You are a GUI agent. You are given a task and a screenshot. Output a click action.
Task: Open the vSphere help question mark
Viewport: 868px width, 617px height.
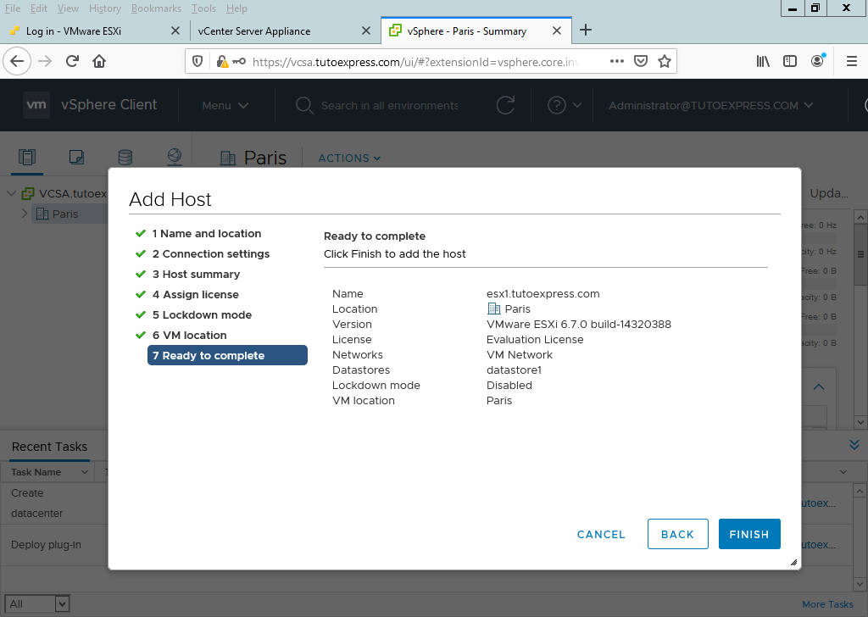pos(556,105)
